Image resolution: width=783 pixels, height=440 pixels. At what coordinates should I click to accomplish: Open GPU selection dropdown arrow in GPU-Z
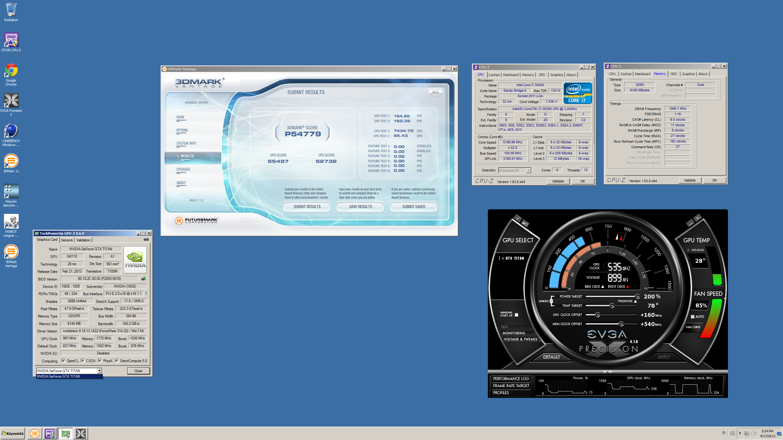point(99,371)
